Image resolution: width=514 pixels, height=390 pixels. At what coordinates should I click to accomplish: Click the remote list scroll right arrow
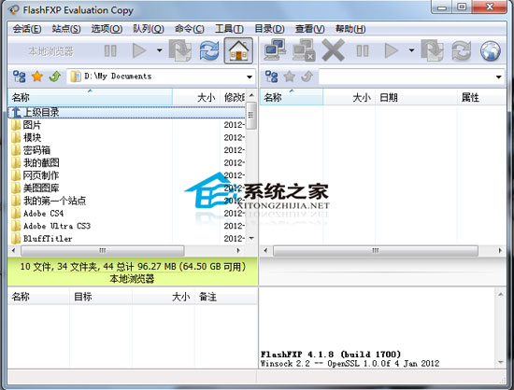(500, 251)
